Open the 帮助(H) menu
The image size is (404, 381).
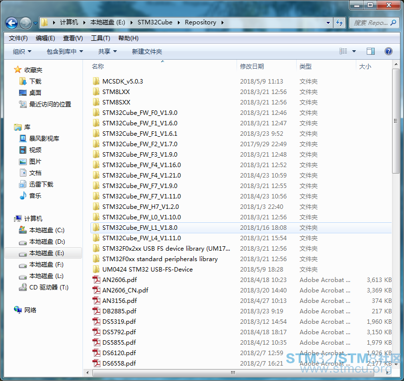[x=128, y=38]
